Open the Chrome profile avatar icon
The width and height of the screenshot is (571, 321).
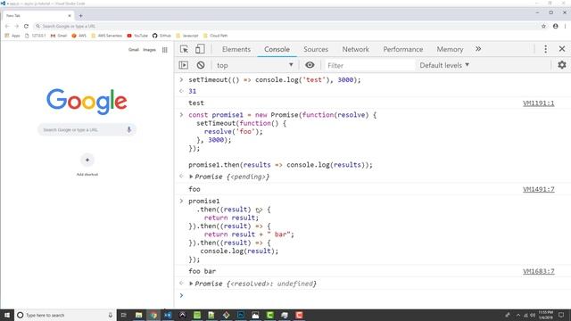(555, 26)
